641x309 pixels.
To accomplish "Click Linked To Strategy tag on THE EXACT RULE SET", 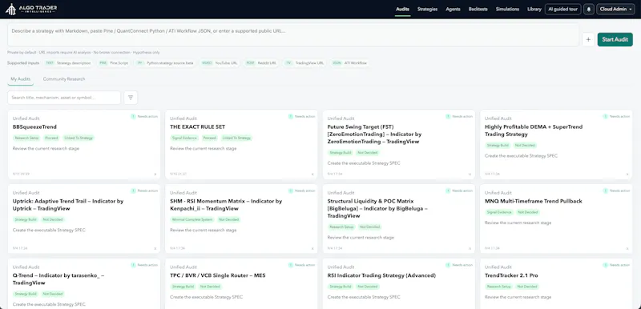I will (236, 138).
